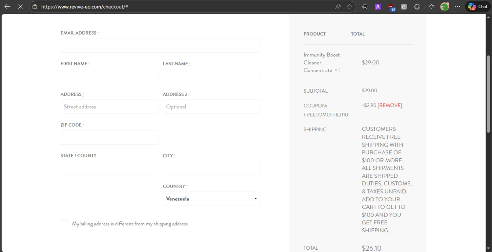
Task: Open the Country dropdown showing Venezuela
Action: pos(212,199)
